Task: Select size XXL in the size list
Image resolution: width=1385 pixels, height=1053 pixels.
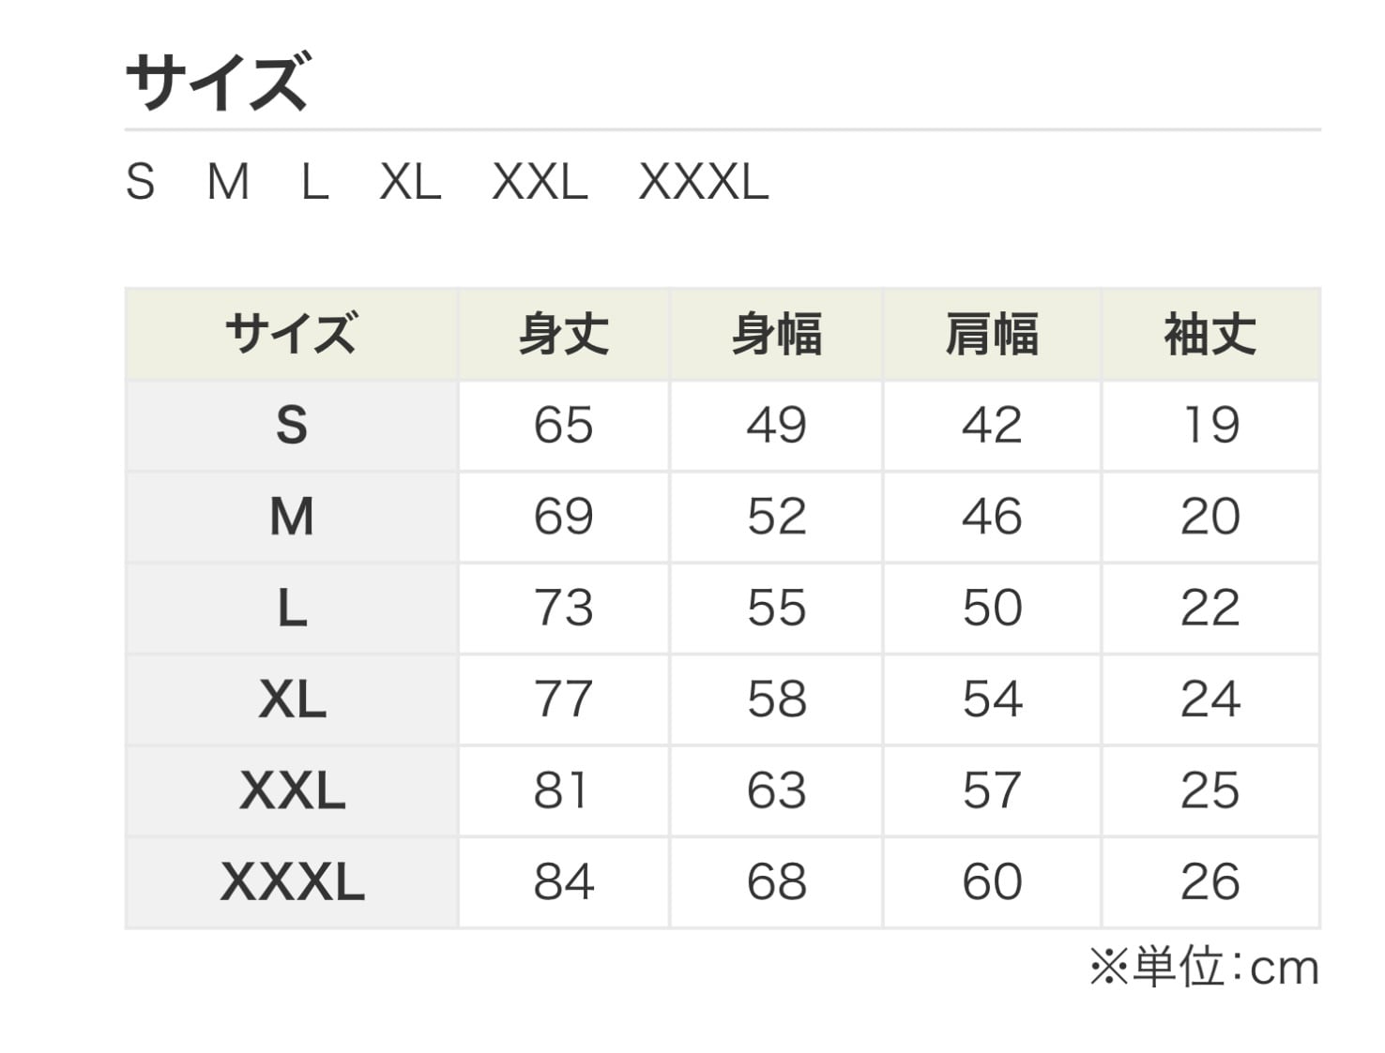Action: tap(540, 181)
